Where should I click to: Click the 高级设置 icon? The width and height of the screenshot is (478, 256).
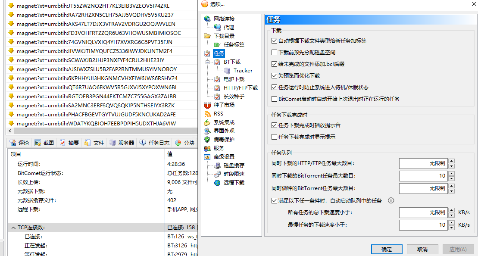tap(207, 156)
